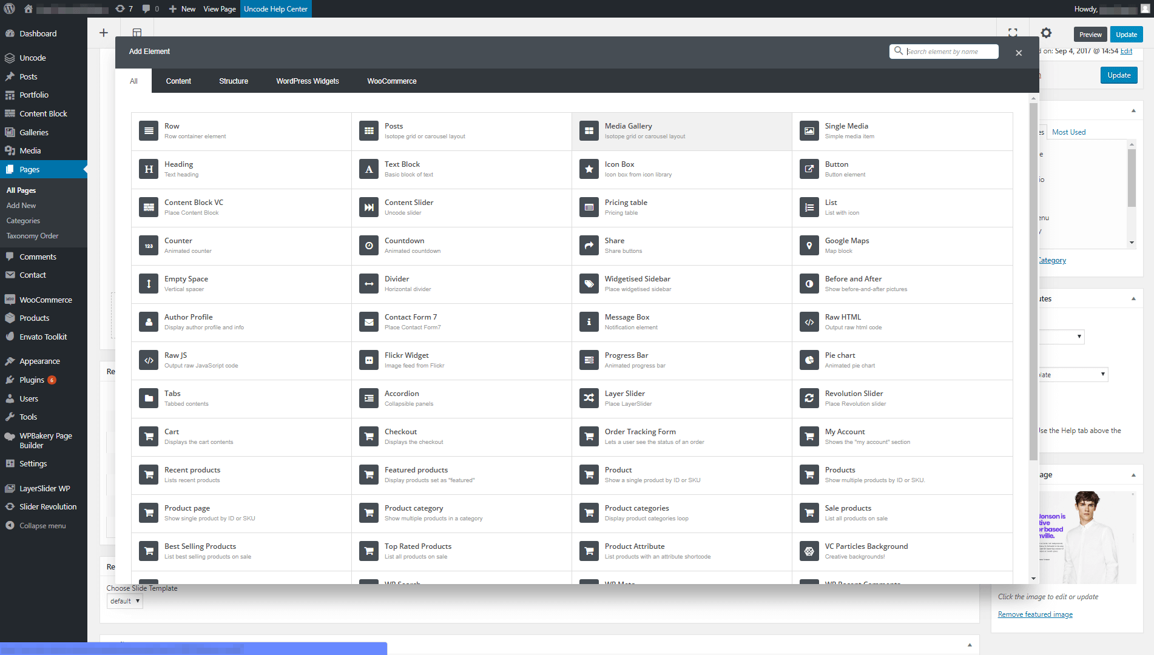Screen dimensions: 1154x655
Task: Add the Icon Box element
Action: coord(682,169)
